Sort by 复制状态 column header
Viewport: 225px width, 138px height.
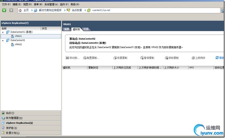[x=100, y=68]
